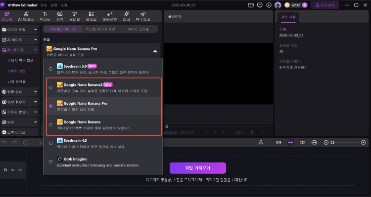
Task: Click the layout switch icon in title bar
Action: coord(251,5)
